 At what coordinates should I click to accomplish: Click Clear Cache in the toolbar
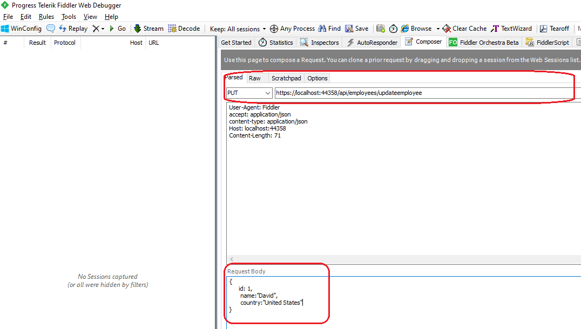(x=465, y=29)
